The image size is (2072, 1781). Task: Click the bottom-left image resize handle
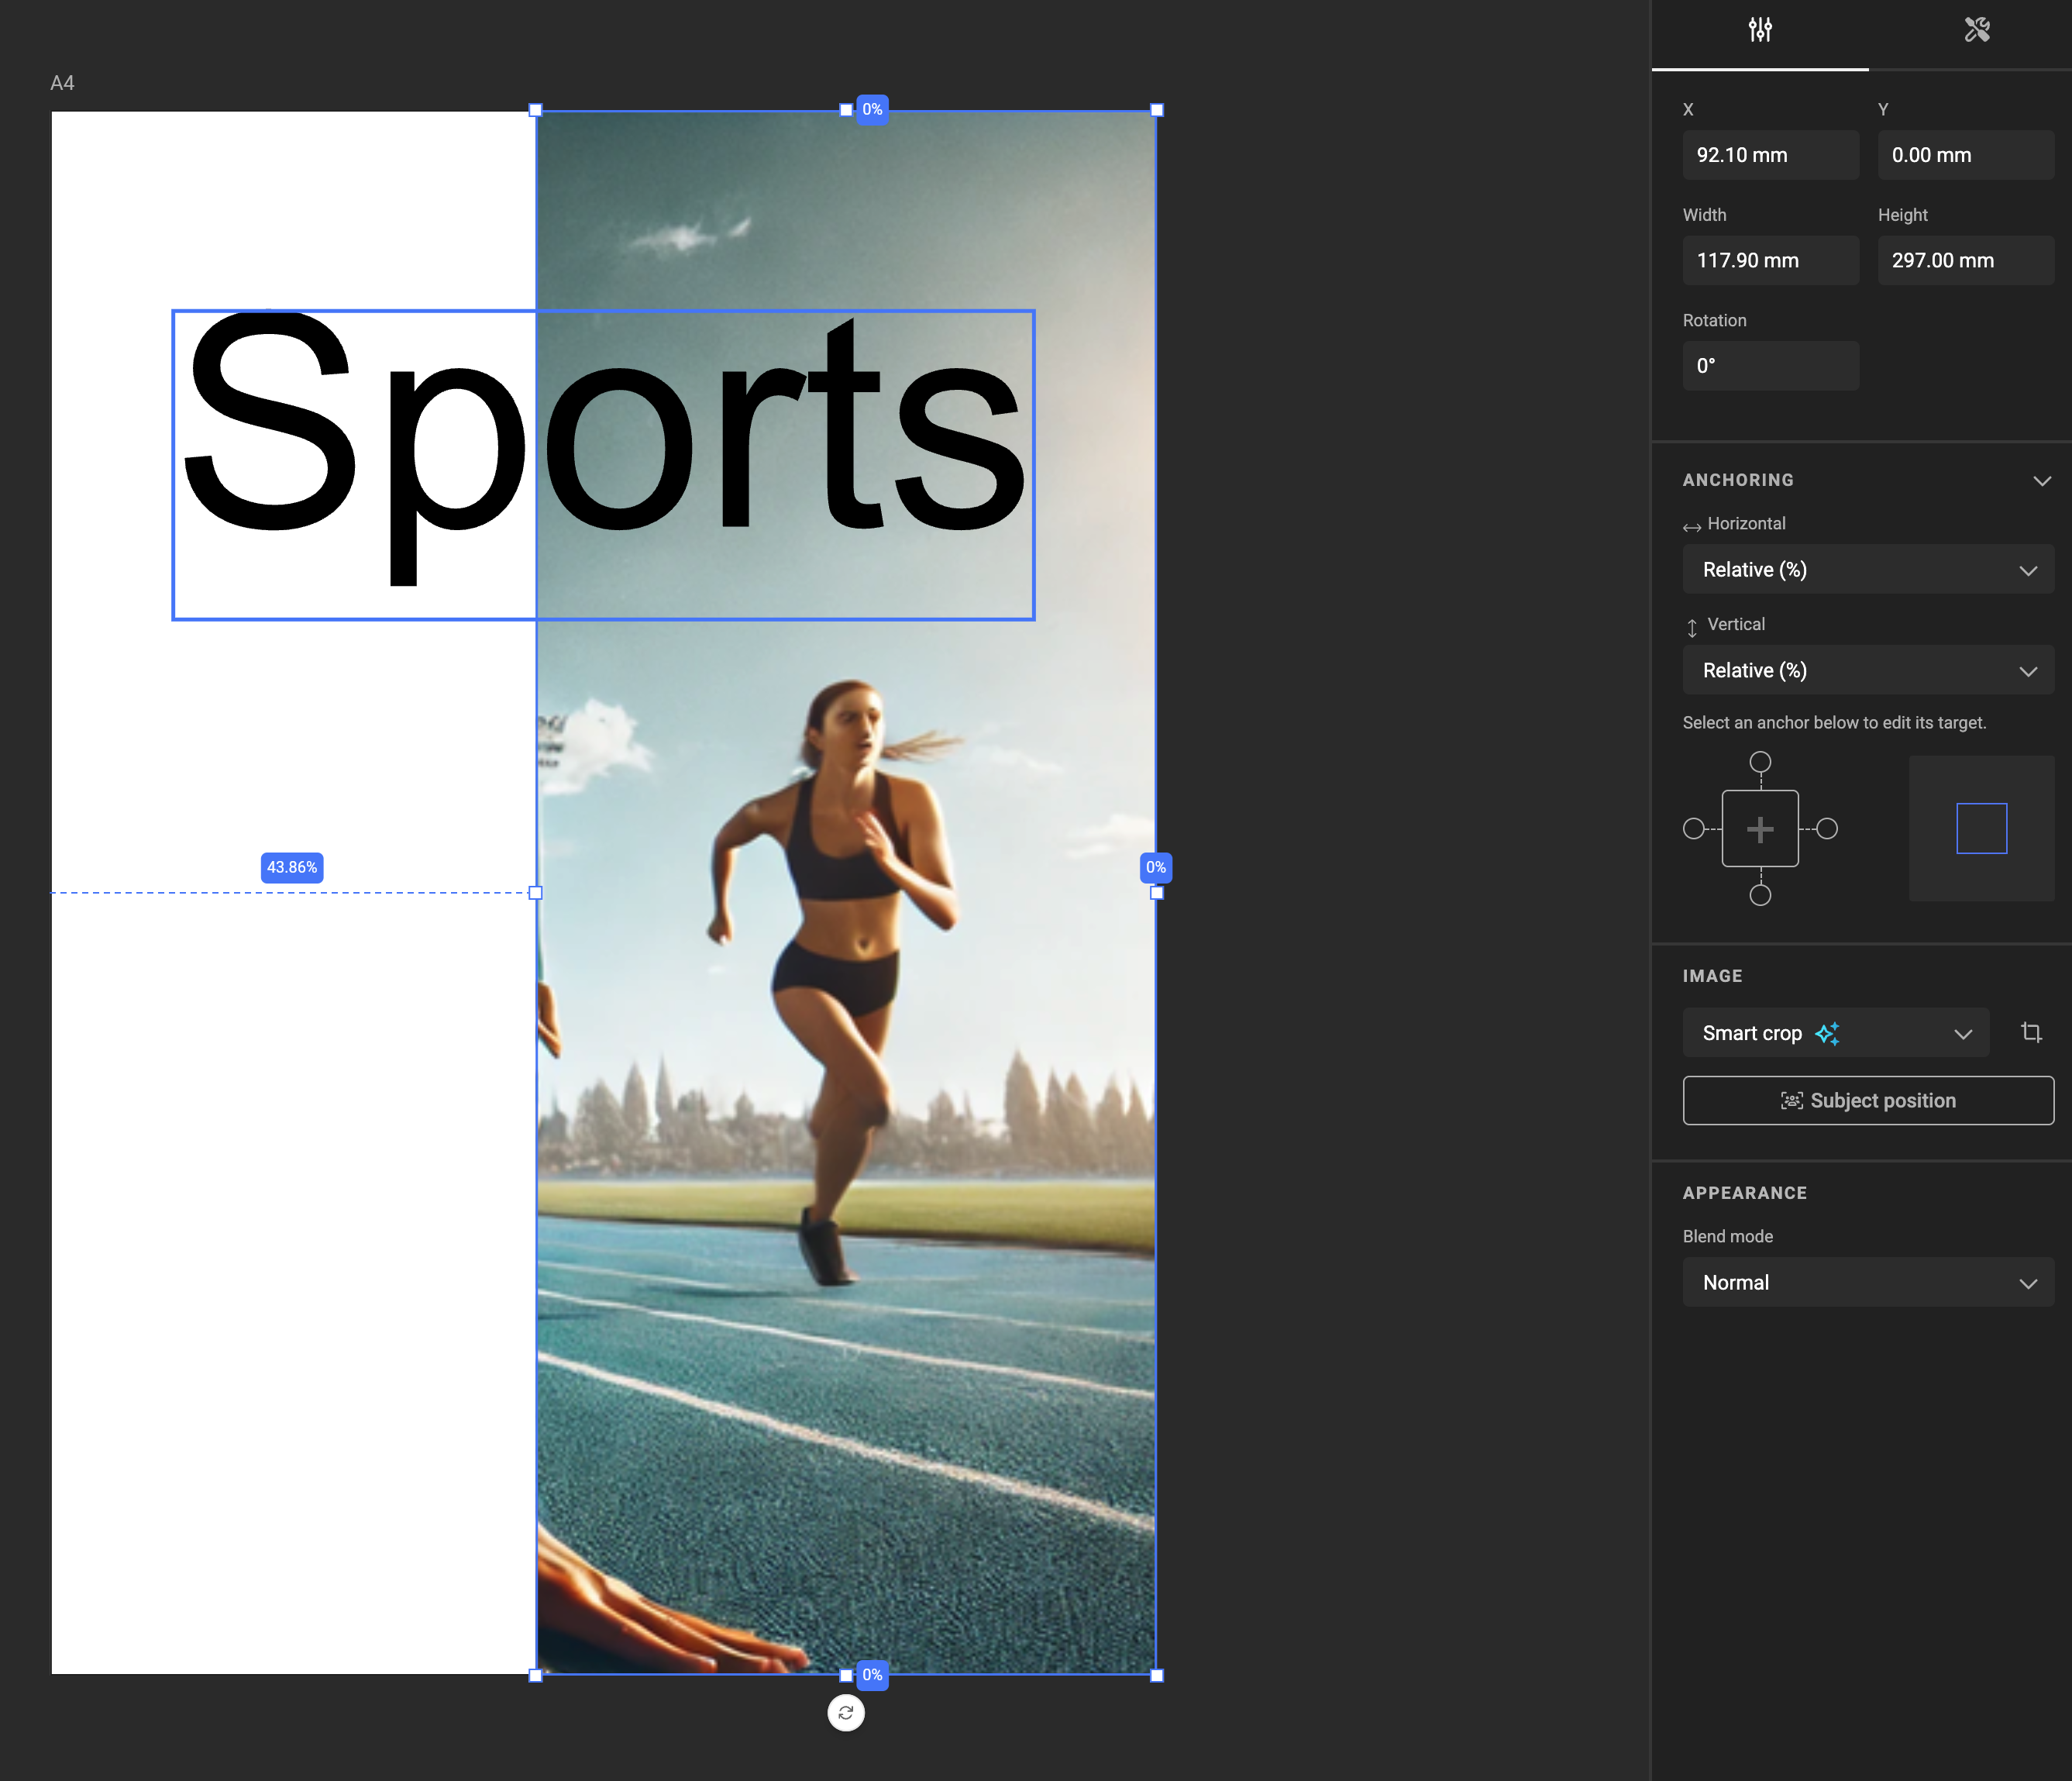[x=535, y=1675]
